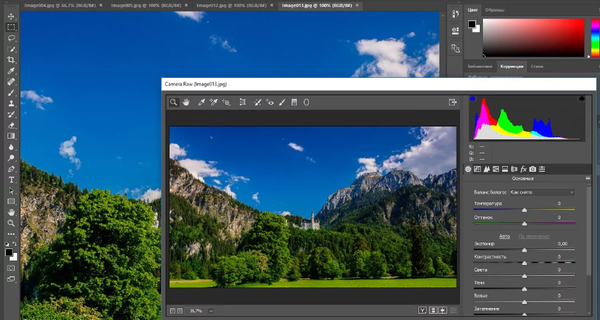
Task: Open the HSL Adjustments panel tab icon
Action: tap(496, 169)
